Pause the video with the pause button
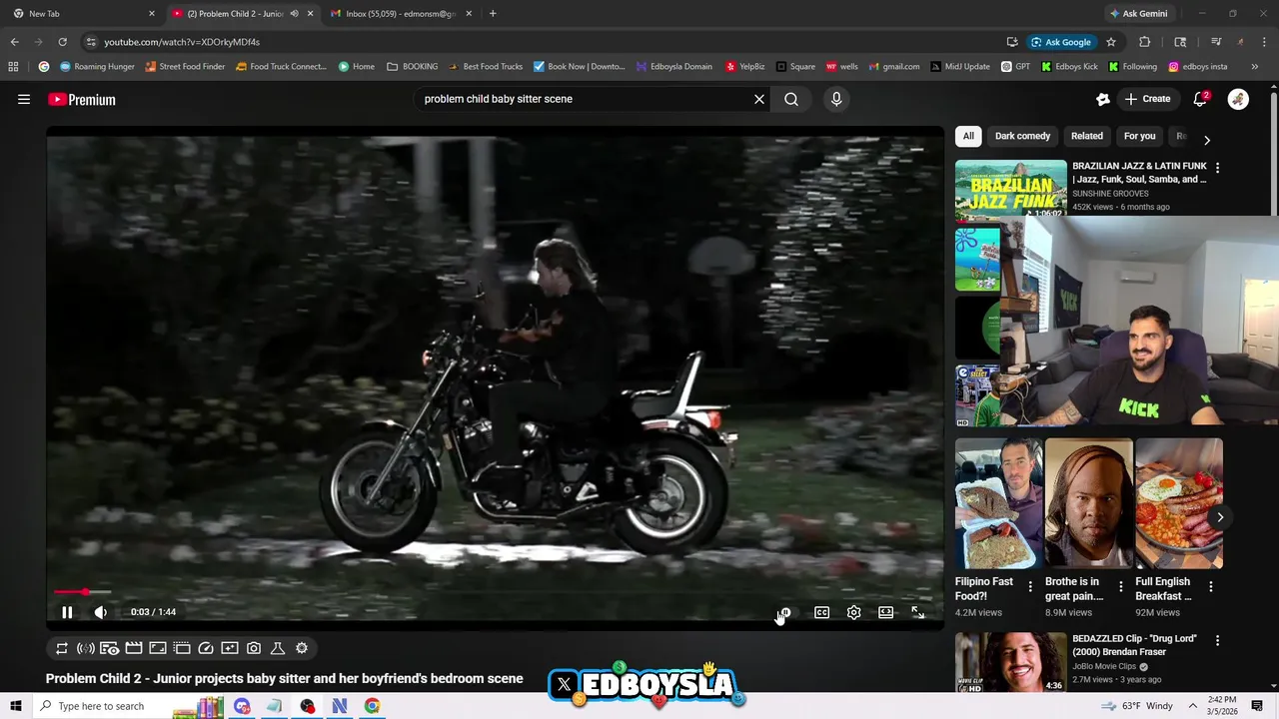1279x719 pixels. coord(67,612)
